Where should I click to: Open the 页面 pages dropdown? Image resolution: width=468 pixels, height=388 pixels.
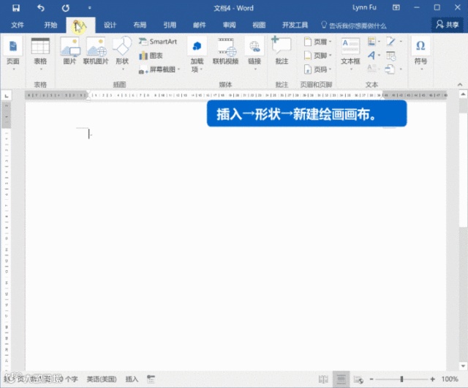(13, 53)
